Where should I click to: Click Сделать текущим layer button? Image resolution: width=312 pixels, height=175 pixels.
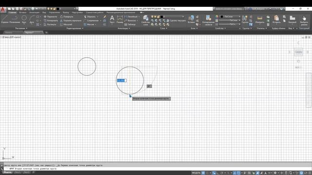tap(176, 20)
